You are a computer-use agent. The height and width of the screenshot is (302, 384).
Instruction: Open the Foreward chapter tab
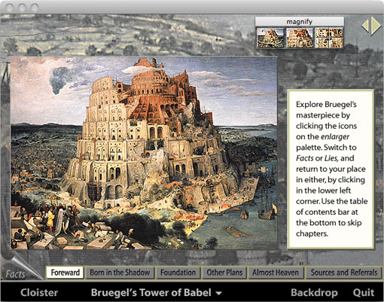[65, 273]
